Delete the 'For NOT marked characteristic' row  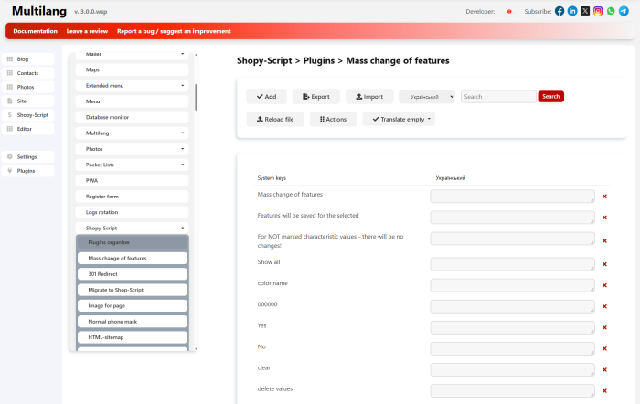tap(604, 240)
